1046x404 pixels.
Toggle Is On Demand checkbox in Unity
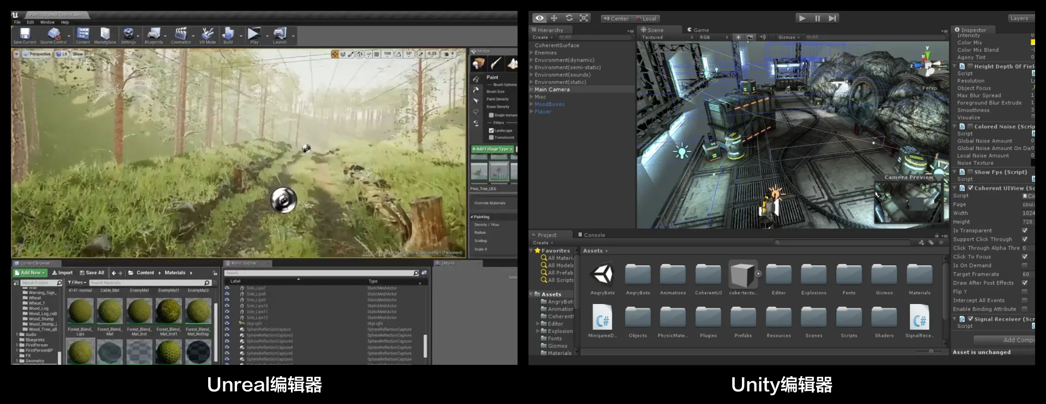point(1025,265)
